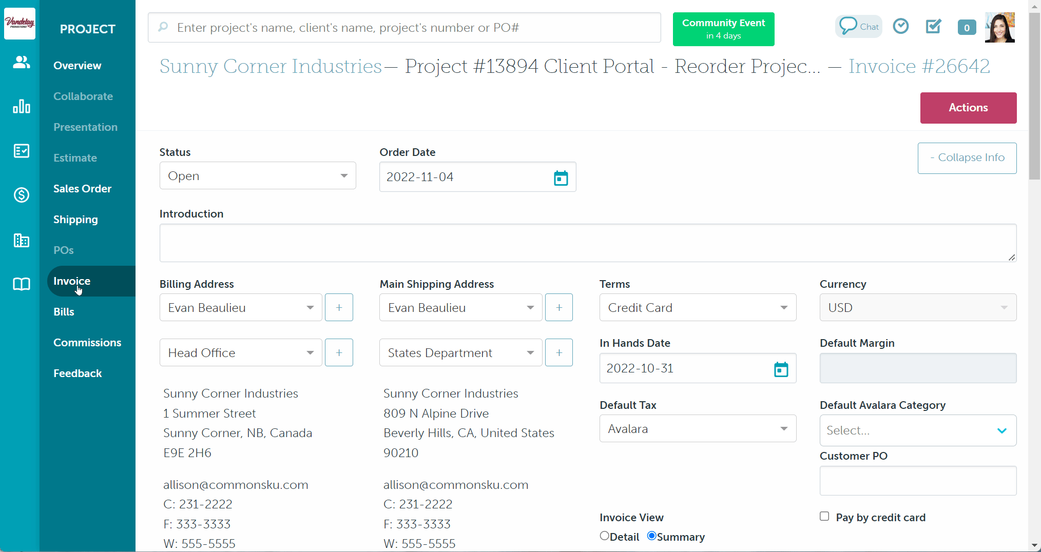
Task: Click the dollar sign finance icon
Action: pyautogui.click(x=21, y=195)
